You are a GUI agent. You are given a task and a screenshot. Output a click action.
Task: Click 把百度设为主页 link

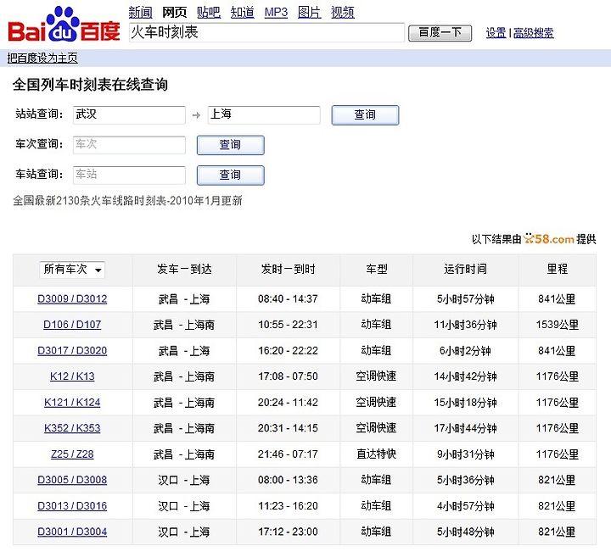click(42, 58)
